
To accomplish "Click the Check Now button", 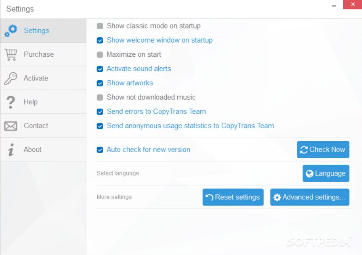I will pos(323,150).
